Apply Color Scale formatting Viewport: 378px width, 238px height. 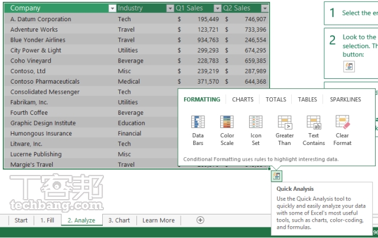point(227,130)
